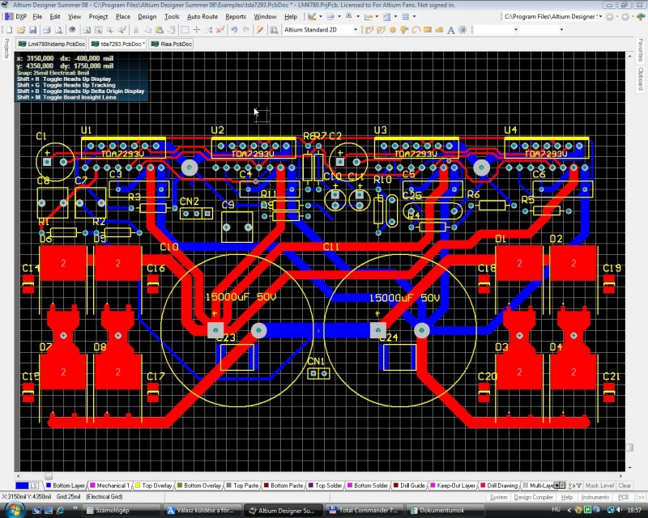Click the Interactively Route Connections icon
Image resolution: width=648 pixels, height=518 pixels.
point(369,30)
